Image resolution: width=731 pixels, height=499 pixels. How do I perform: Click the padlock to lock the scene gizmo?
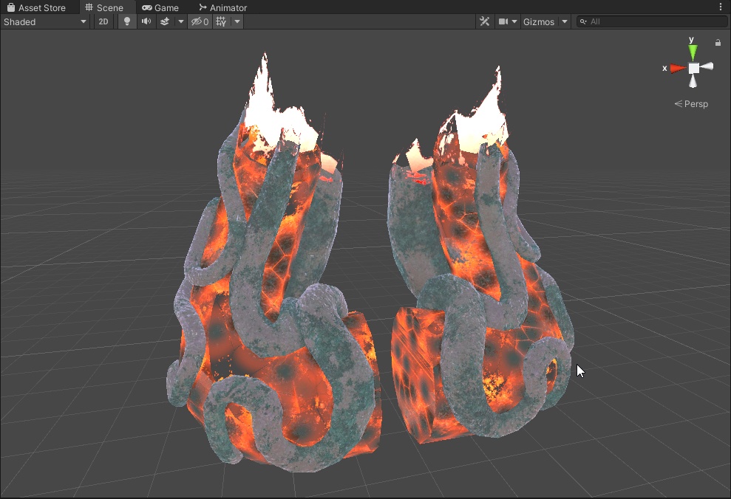coord(718,43)
